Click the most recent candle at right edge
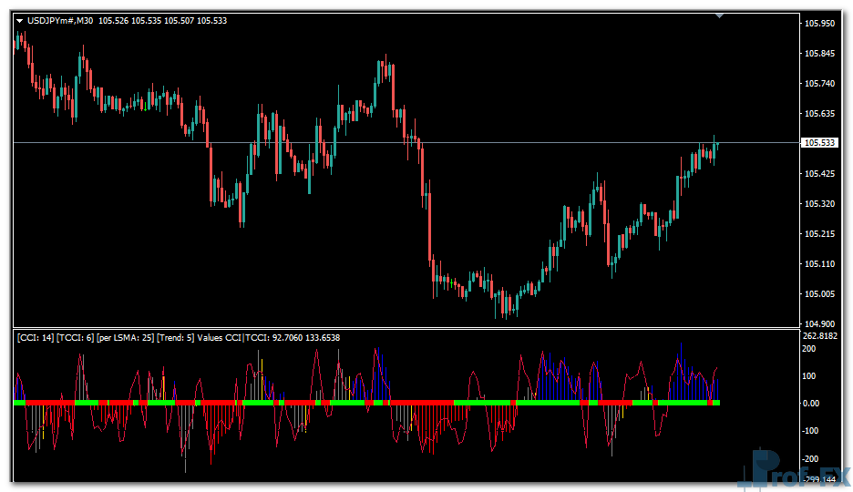The image size is (853, 492). pos(716,148)
